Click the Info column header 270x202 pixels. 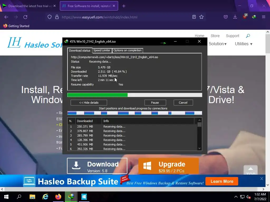click(148, 121)
